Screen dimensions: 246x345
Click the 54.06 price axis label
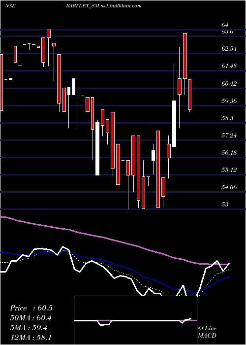click(x=229, y=187)
